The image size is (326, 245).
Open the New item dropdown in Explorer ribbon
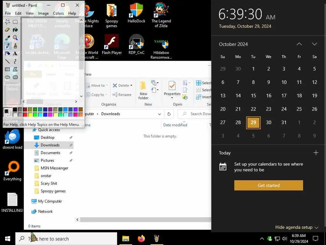pyautogui.click(x=155, y=83)
